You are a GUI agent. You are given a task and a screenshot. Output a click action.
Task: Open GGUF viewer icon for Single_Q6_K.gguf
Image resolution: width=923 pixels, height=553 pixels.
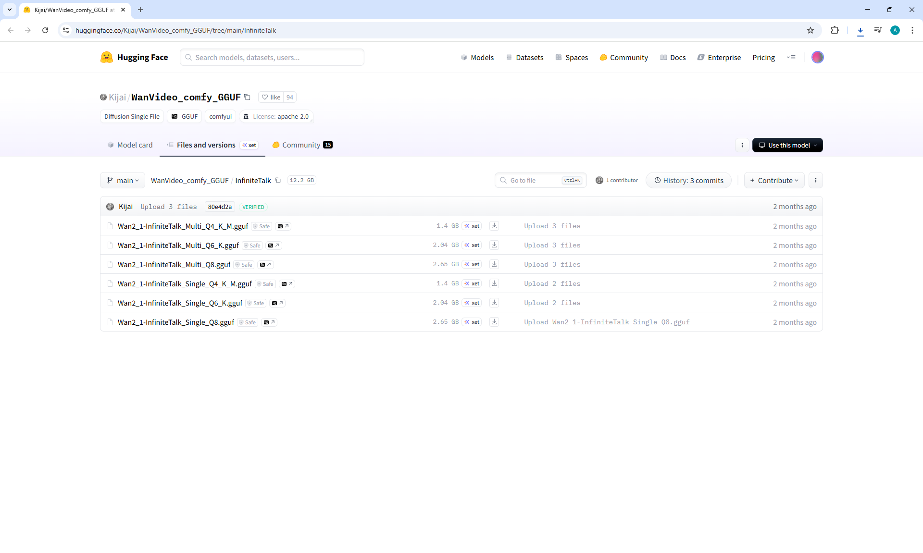point(277,303)
